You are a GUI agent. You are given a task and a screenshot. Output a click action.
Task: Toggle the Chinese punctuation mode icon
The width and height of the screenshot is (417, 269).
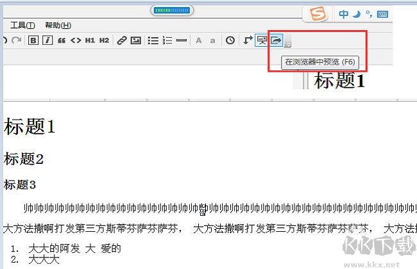pos(369,14)
